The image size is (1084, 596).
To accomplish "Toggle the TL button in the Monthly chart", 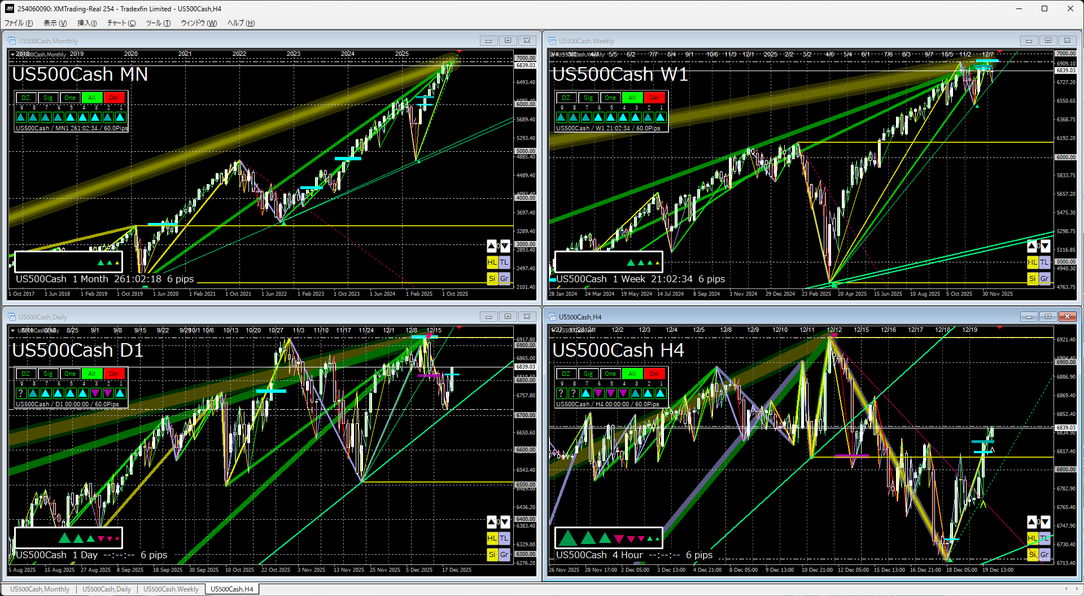I will click(504, 262).
